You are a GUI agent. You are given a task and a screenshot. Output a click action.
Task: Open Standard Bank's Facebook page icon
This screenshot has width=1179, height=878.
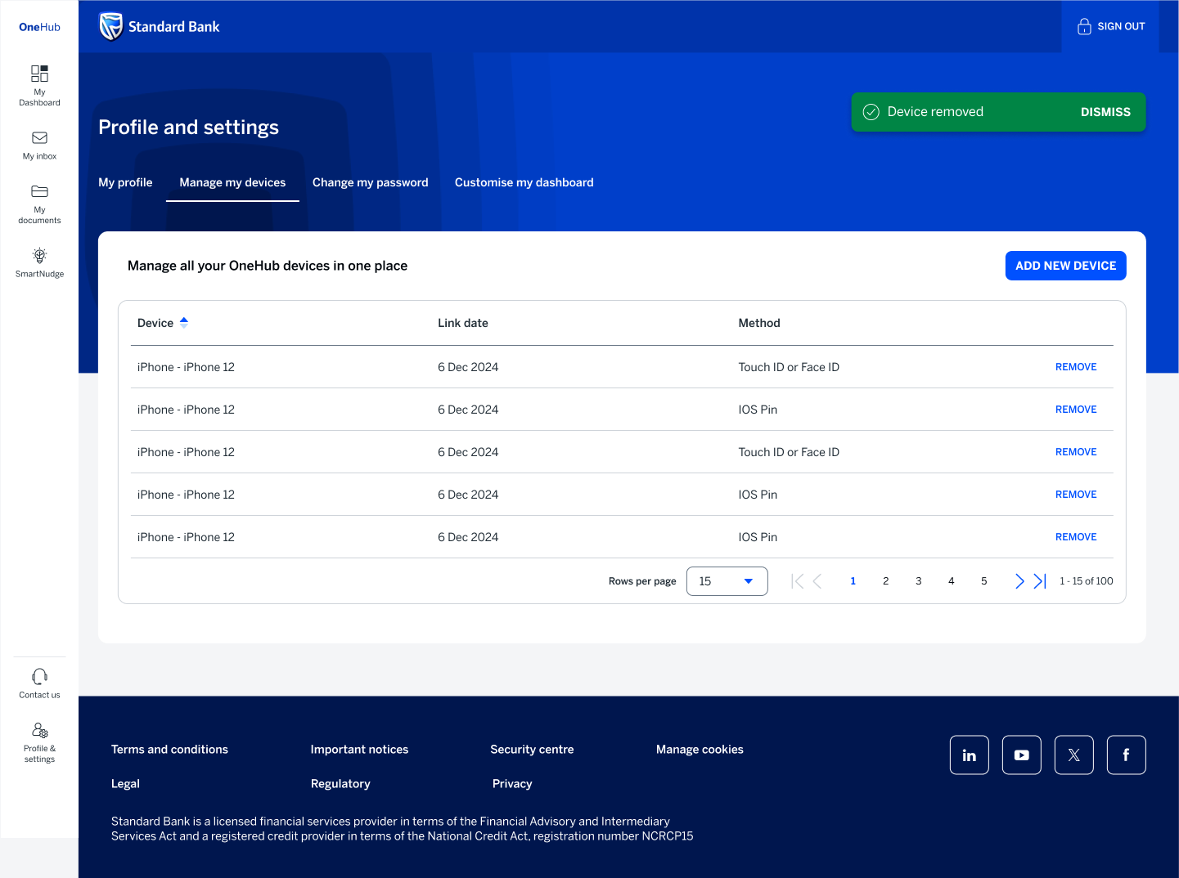pyautogui.click(x=1126, y=755)
